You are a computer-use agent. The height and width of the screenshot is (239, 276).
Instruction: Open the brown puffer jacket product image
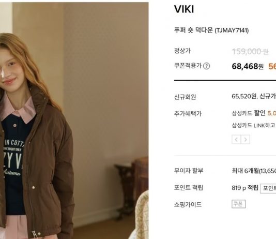(74, 121)
